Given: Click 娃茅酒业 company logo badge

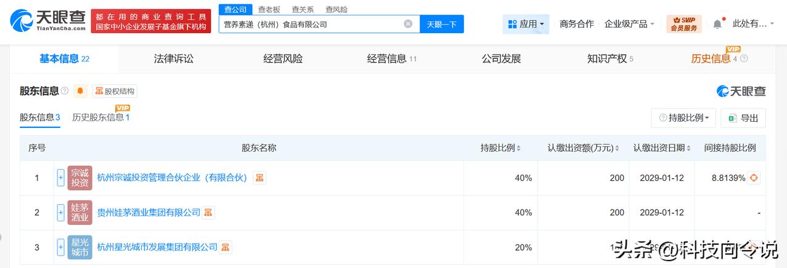Looking at the screenshot, I should coord(80,213).
